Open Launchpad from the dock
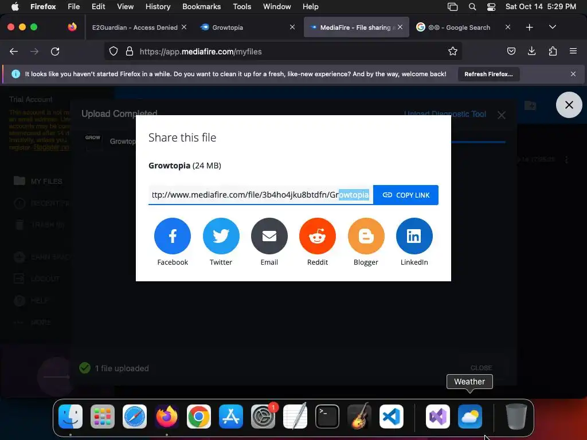The width and height of the screenshot is (587, 440). 103,417
